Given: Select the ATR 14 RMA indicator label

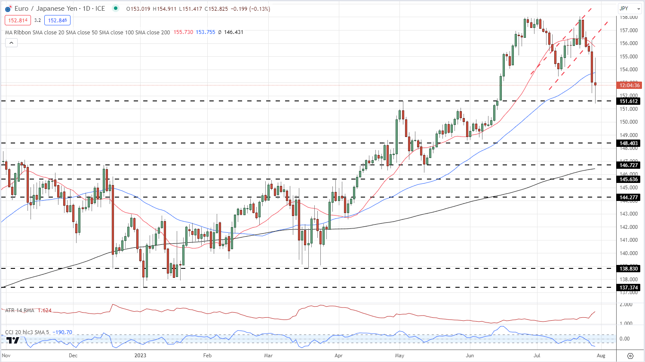Looking at the screenshot, I should pyautogui.click(x=20, y=310).
